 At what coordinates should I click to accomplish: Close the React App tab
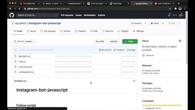click(x=129, y=4)
